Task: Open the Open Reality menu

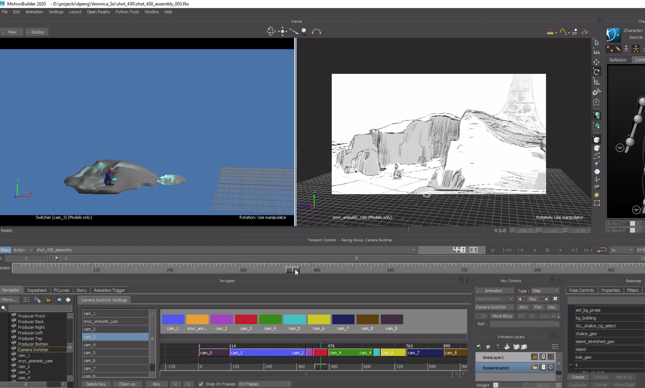Action: pos(98,12)
